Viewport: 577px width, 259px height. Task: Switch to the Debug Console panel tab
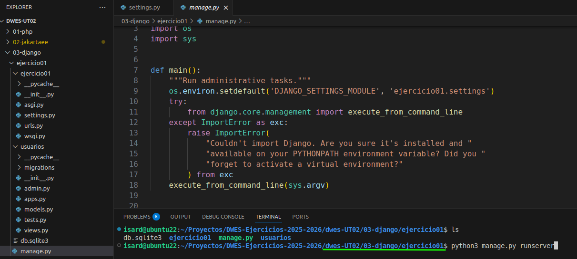click(223, 217)
